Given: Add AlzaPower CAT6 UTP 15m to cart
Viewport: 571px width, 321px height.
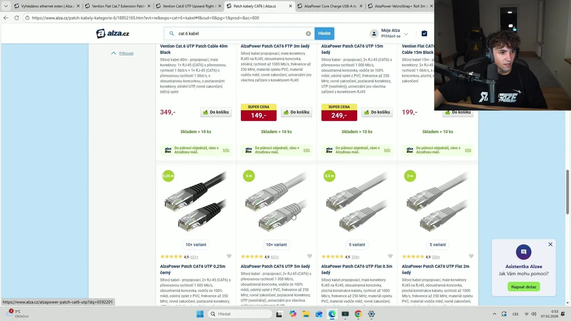Looking at the screenshot, I should point(377,112).
